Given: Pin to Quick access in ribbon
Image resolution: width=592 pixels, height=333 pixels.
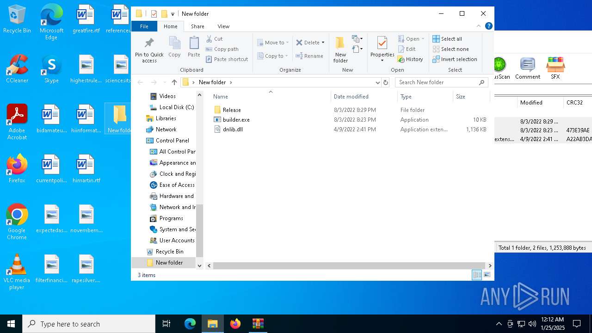Looking at the screenshot, I should point(149,50).
